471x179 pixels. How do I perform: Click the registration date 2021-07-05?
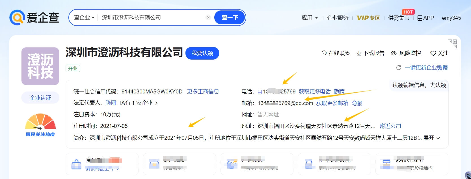click(x=114, y=126)
